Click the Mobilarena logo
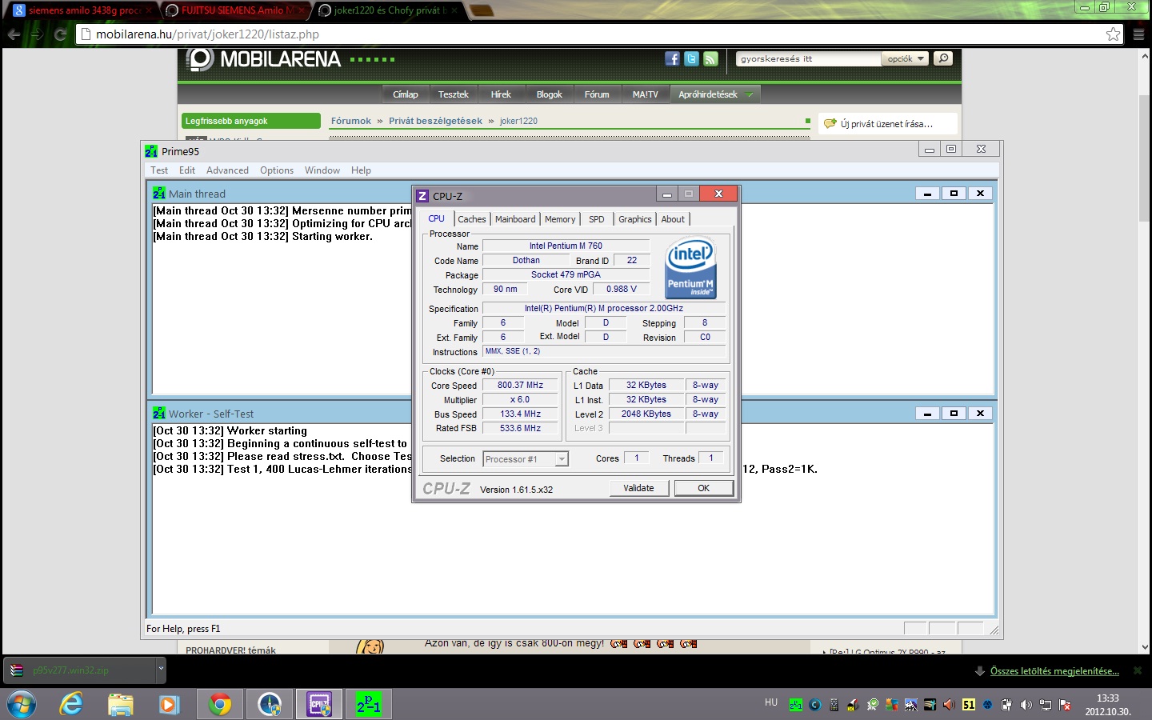This screenshot has width=1152, height=720. 264,59
